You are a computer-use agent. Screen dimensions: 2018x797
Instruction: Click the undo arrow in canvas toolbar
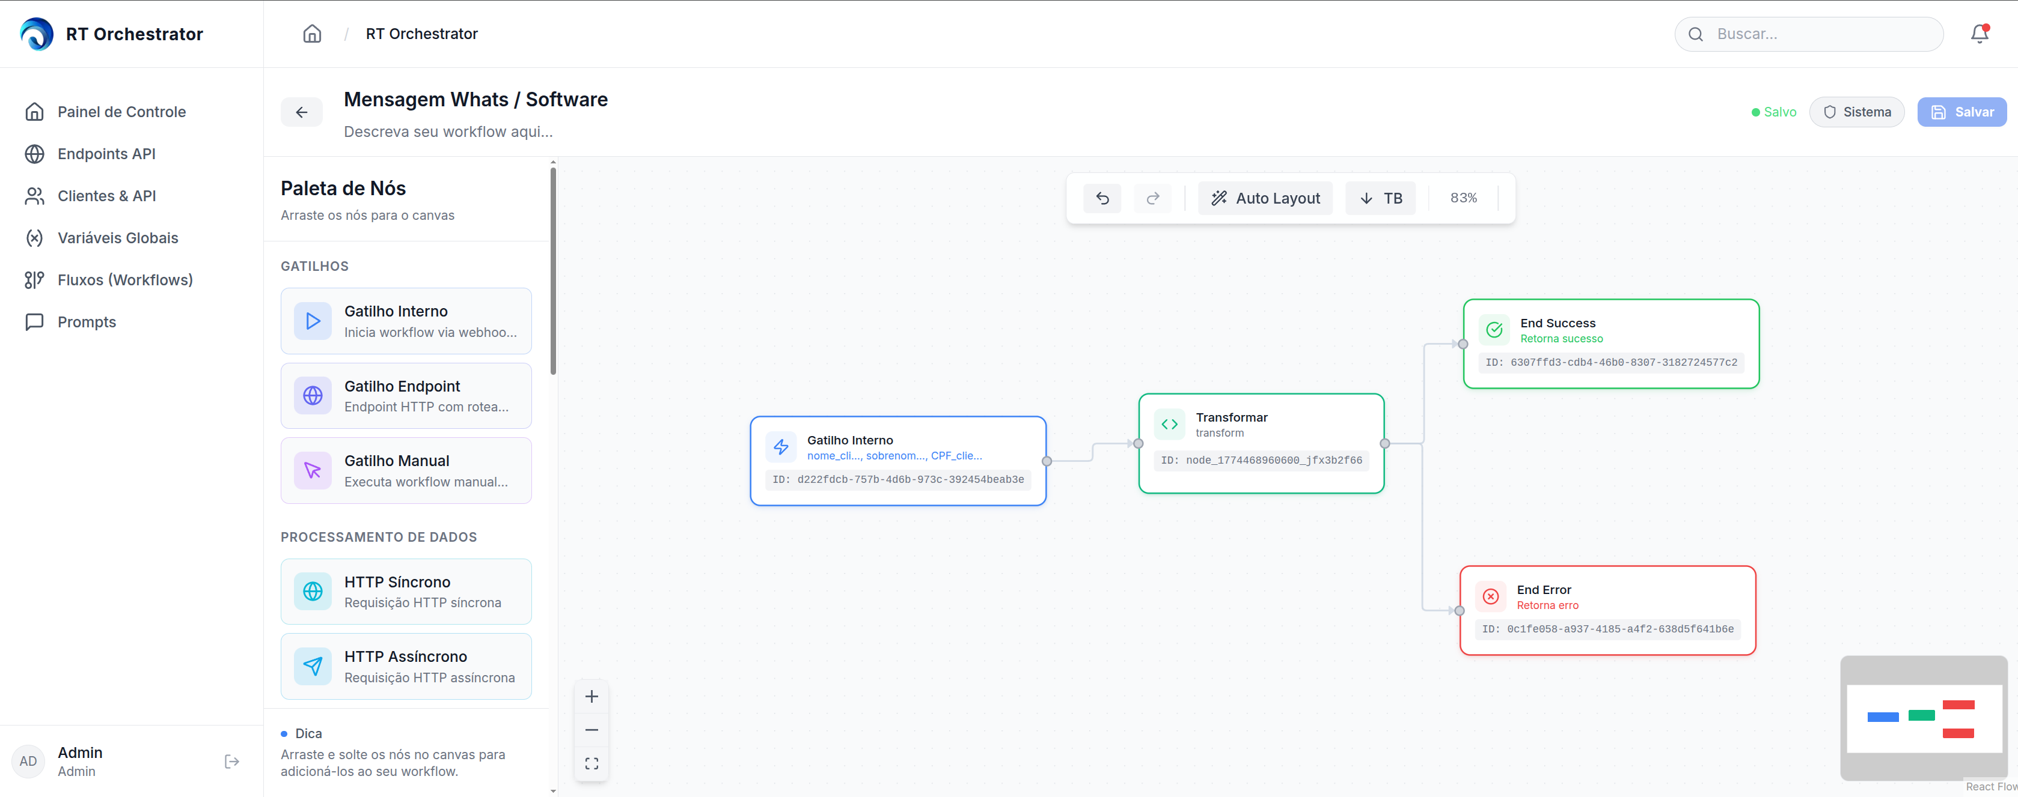click(1101, 198)
